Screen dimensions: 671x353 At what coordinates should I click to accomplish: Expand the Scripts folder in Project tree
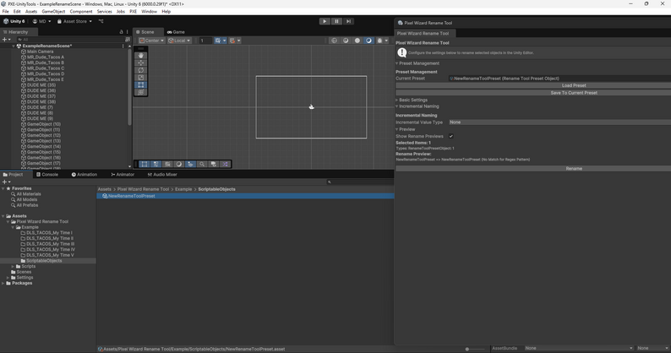tap(13, 267)
